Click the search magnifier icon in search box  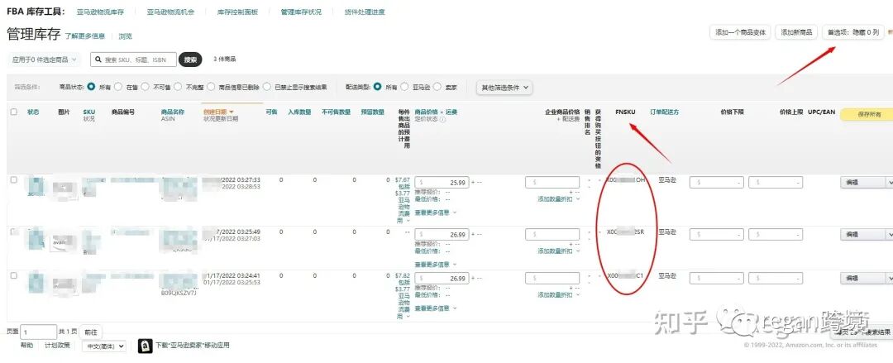click(98, 60)
